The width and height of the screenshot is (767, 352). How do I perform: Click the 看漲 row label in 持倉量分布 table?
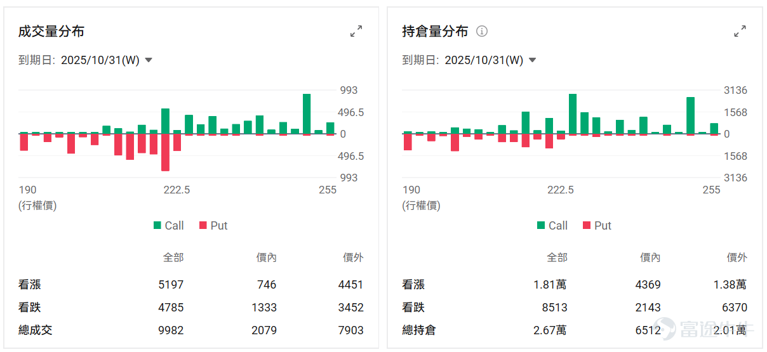tap(413, 285)
